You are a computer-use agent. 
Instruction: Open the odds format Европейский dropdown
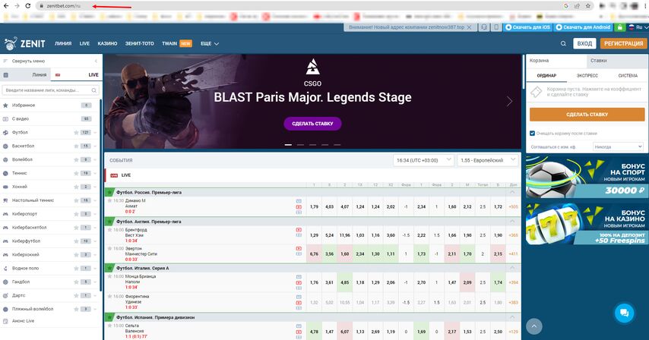pos(487,160)
